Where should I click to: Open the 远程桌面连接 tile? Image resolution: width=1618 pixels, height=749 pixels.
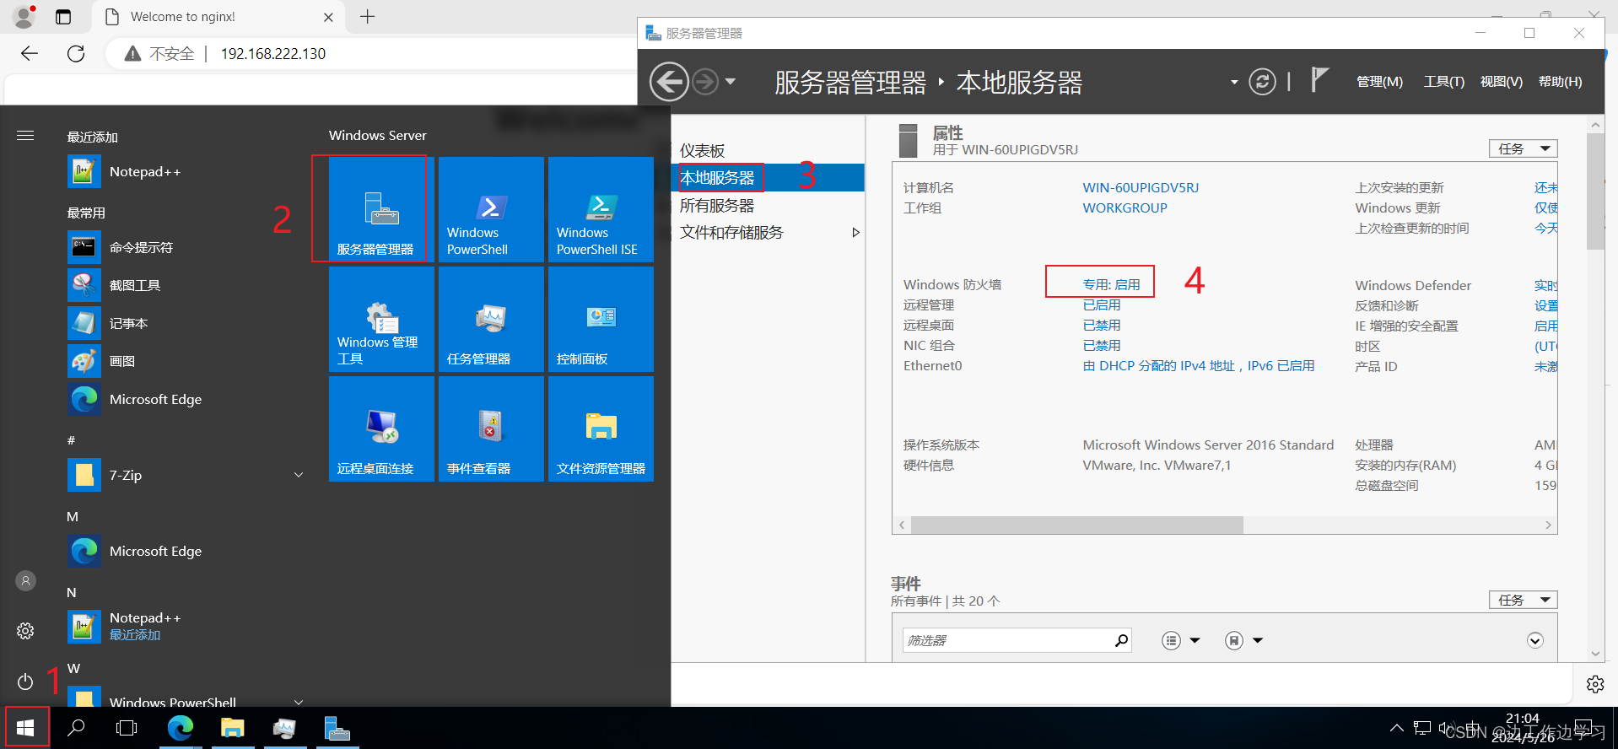click(381, 428)
